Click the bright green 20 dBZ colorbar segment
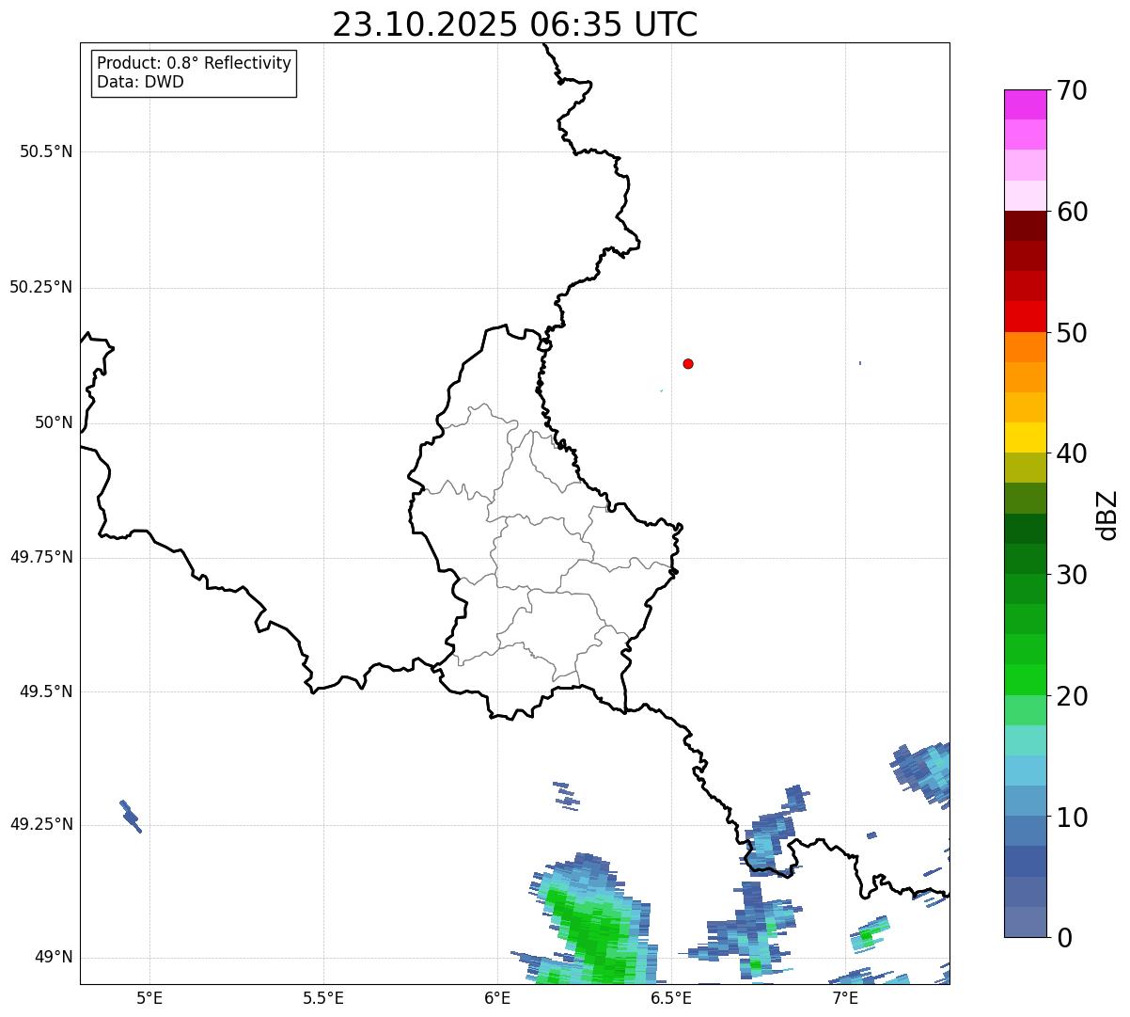The image size is (1130, 1017). click(x=1025, y=680)
